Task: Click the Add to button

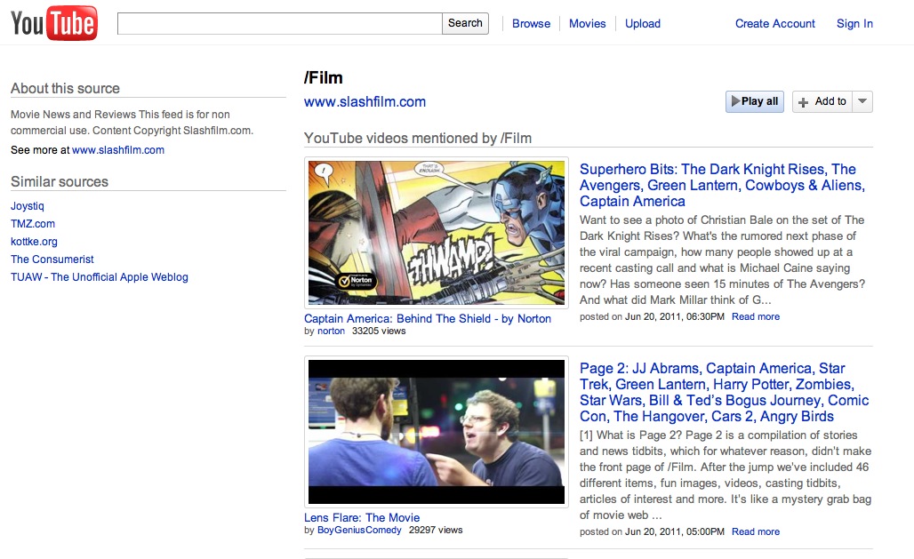Action: point(822,101)
